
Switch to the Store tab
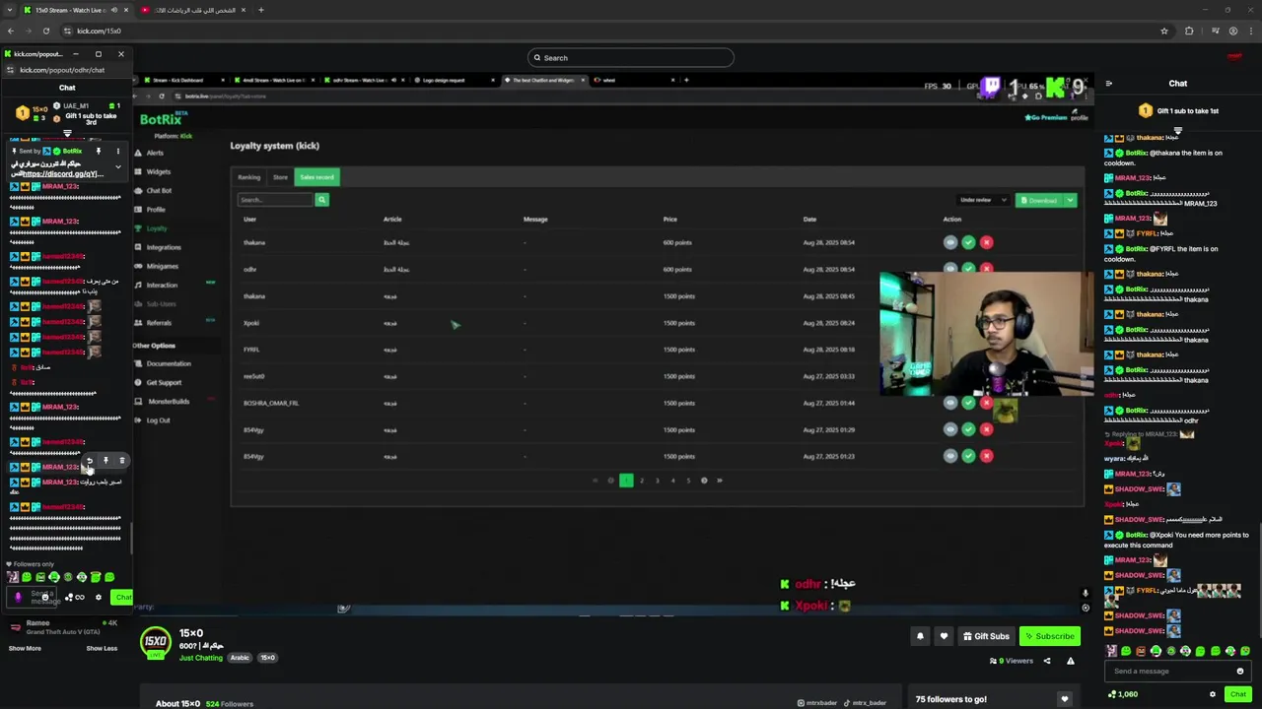pos(280,177)
